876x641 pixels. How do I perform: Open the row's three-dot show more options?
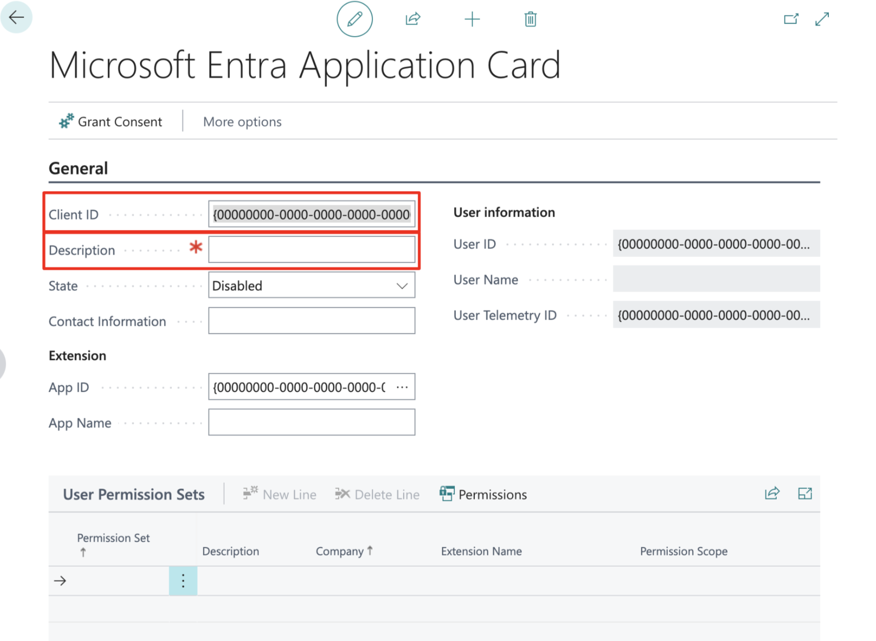[x=183, y=581]
